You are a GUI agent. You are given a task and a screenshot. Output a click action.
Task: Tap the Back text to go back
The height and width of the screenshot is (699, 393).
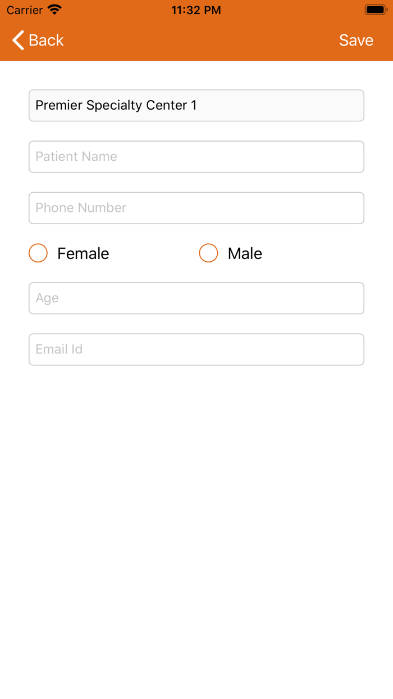(47, 40)
